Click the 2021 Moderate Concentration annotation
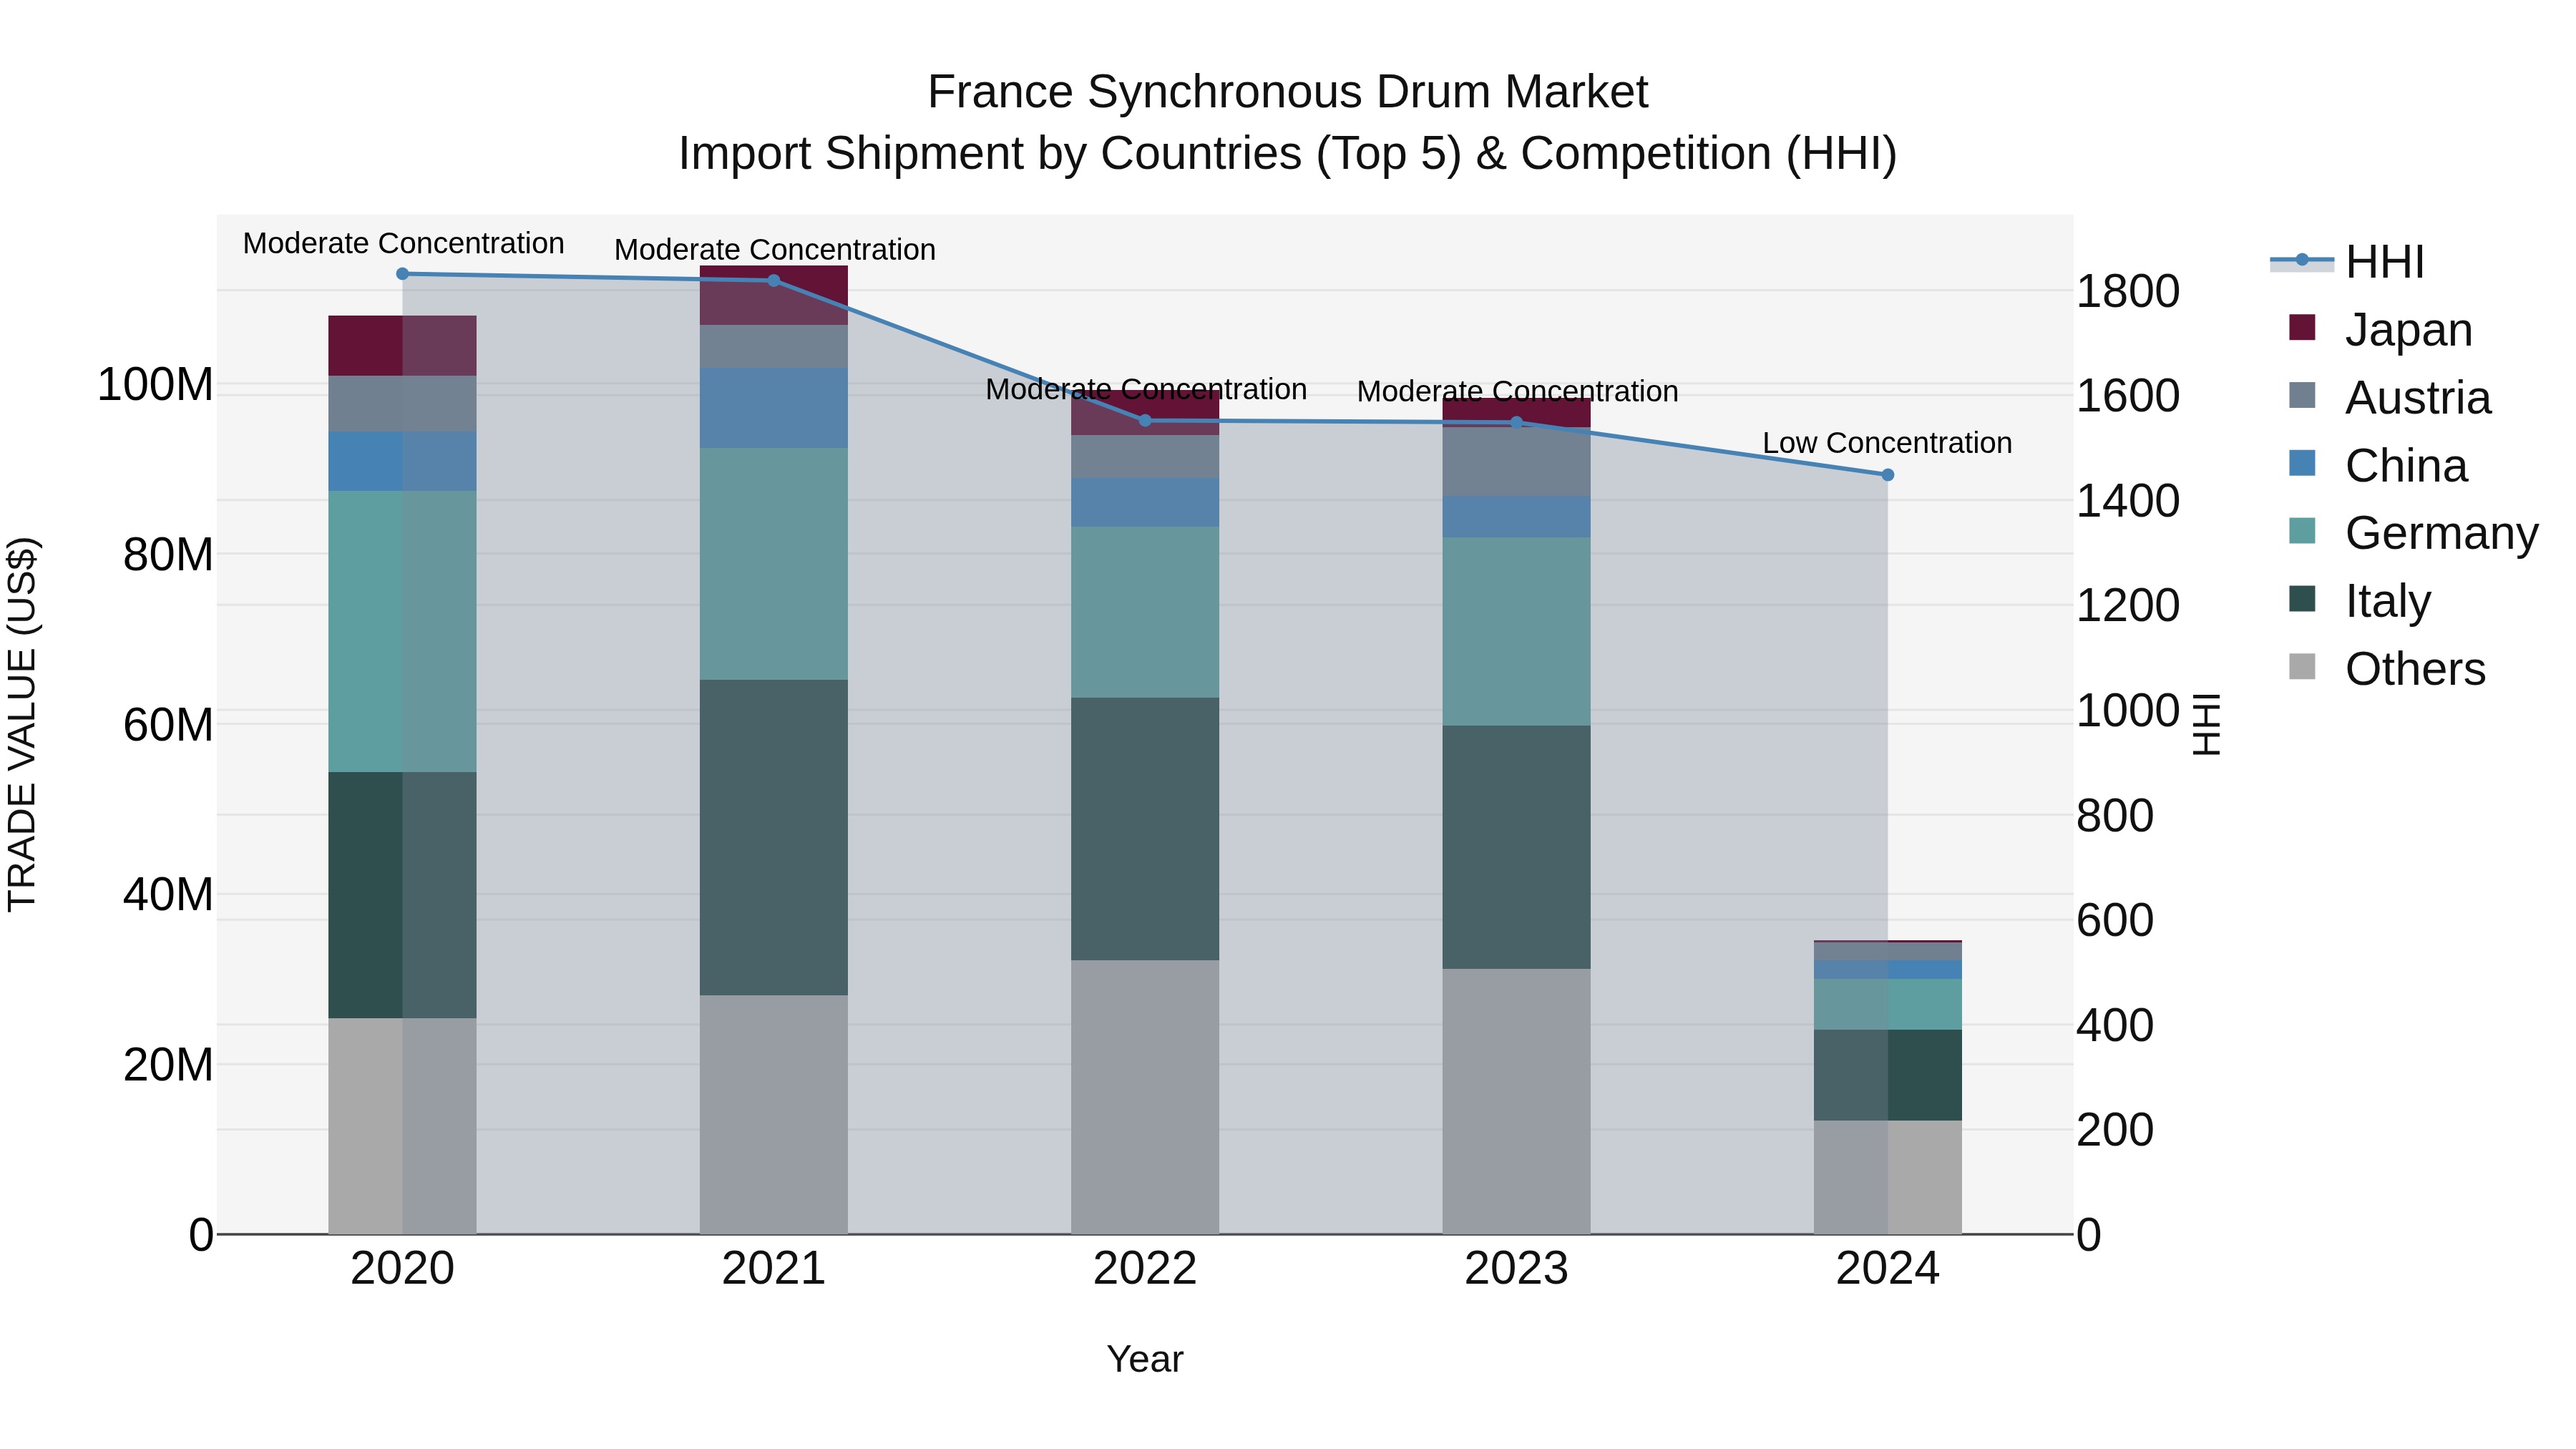The height and width of the screenshot is (1449, 2576). [775, 250]
